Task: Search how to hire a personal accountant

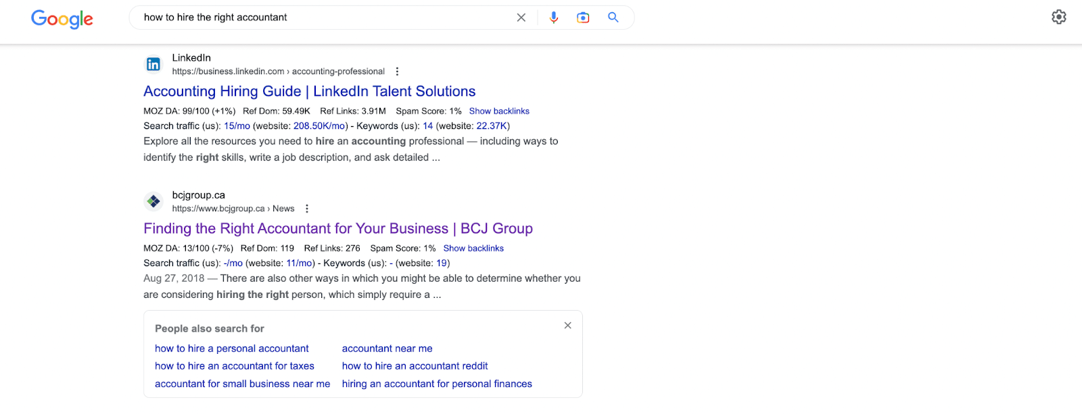Action: point(232,348)
